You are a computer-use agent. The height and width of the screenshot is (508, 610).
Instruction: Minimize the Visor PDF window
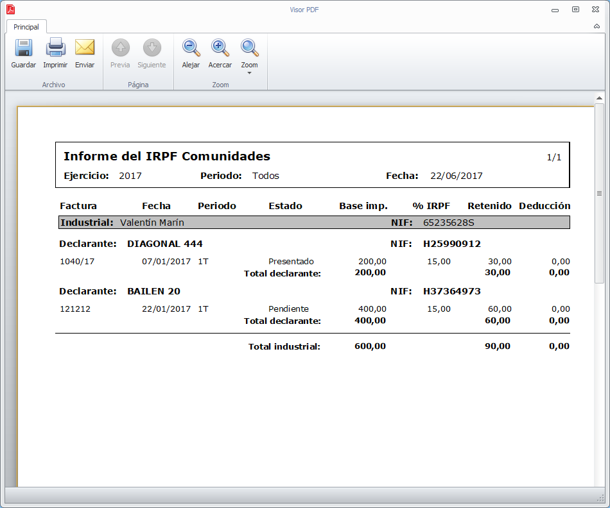[555, 10]
